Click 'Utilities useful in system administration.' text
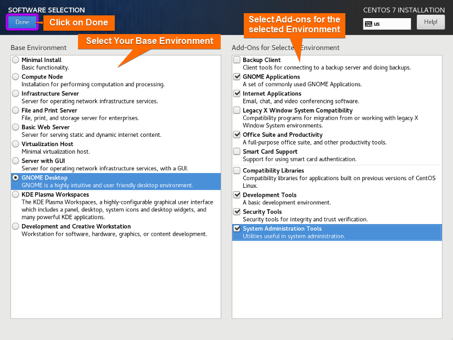Screen dimensions: 453x340 coord(294,236)
